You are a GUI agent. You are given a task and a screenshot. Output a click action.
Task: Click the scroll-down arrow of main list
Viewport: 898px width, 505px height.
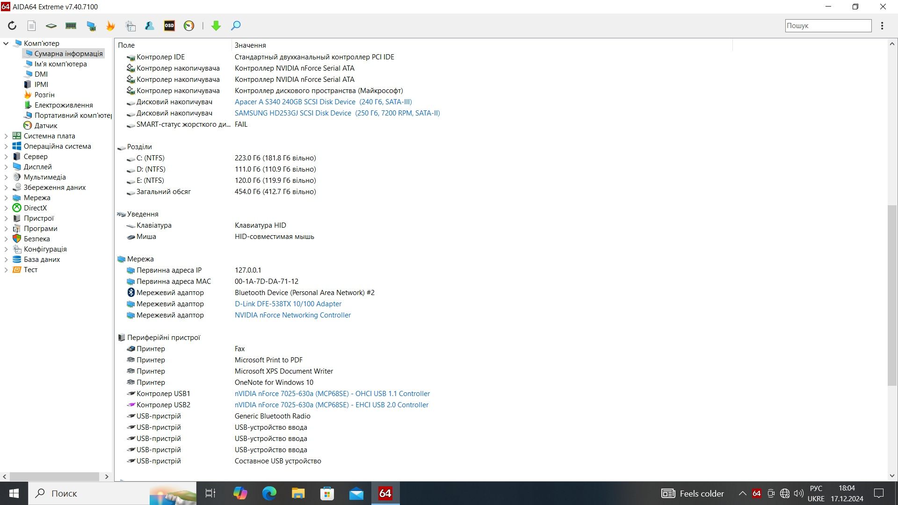pos(892,476)
